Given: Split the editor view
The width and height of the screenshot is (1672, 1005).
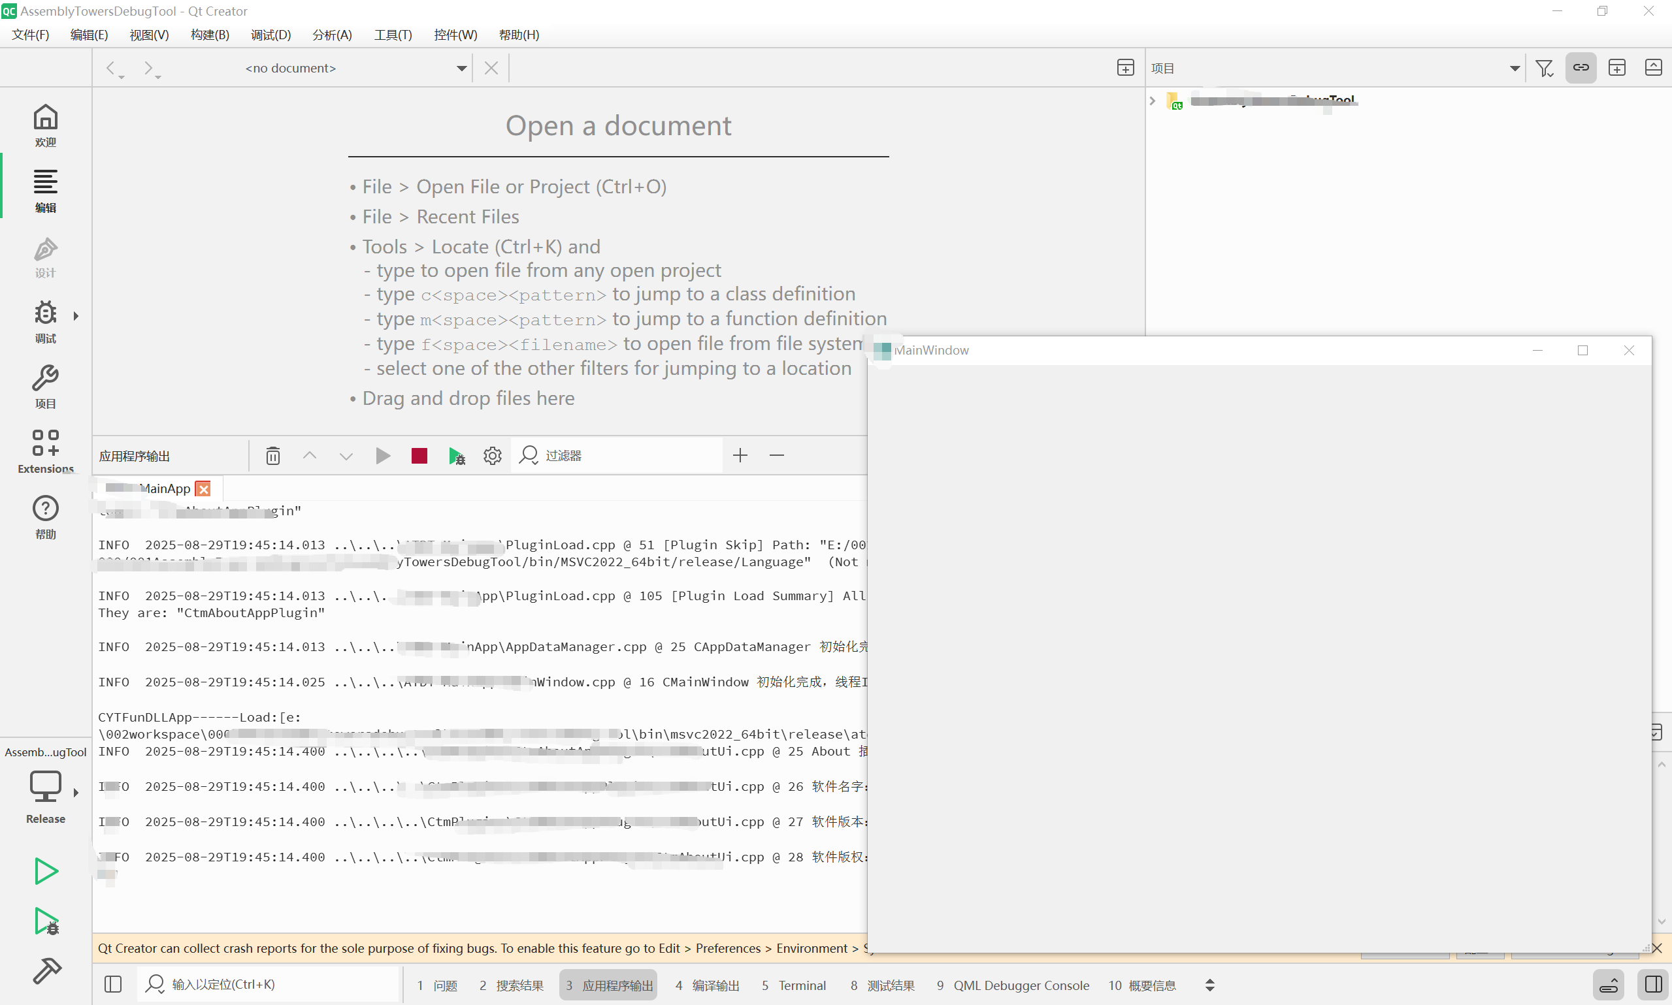Looking at the screenshot, I should tap(1125, 68).
